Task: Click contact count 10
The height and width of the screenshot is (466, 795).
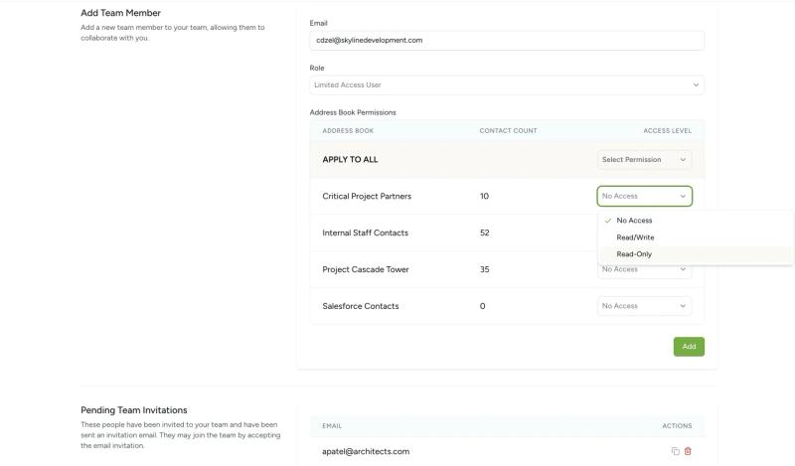Action: pyautogui.click(x=484, y=197)
